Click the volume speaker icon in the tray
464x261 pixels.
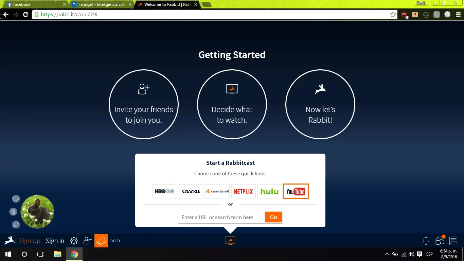coord(411,254)
